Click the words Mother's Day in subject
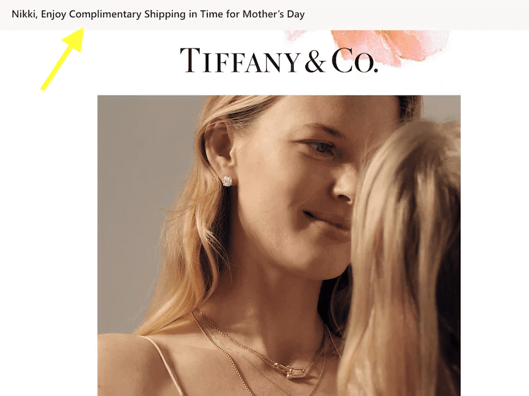This screenshot has height=396, width=529. [273, 15]
